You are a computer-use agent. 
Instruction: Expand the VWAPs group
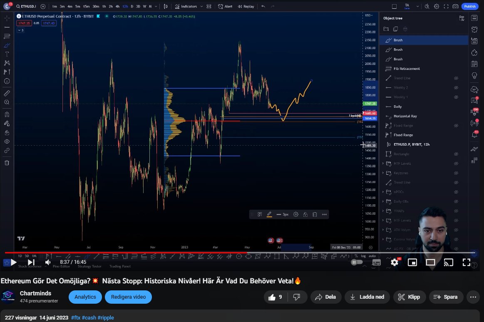(x=383, y=211)
